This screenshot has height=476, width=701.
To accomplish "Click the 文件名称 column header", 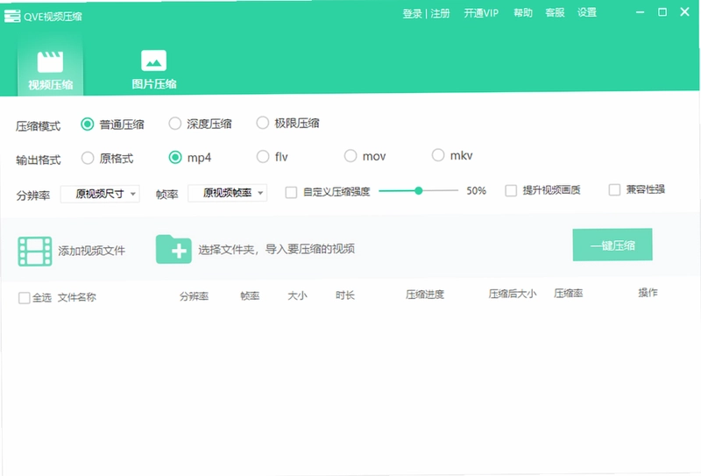I will pyautogui.click(x=77, y=297).
